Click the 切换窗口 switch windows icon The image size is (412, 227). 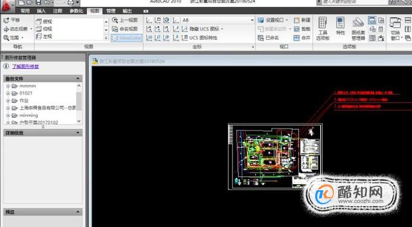pyautogui.click(x=395, y=29)
